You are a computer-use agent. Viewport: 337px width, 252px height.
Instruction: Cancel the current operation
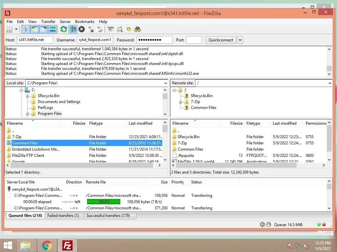[82, 29]
